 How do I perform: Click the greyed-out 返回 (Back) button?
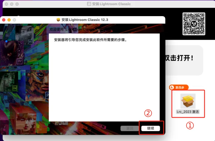[x=130, y=128]
